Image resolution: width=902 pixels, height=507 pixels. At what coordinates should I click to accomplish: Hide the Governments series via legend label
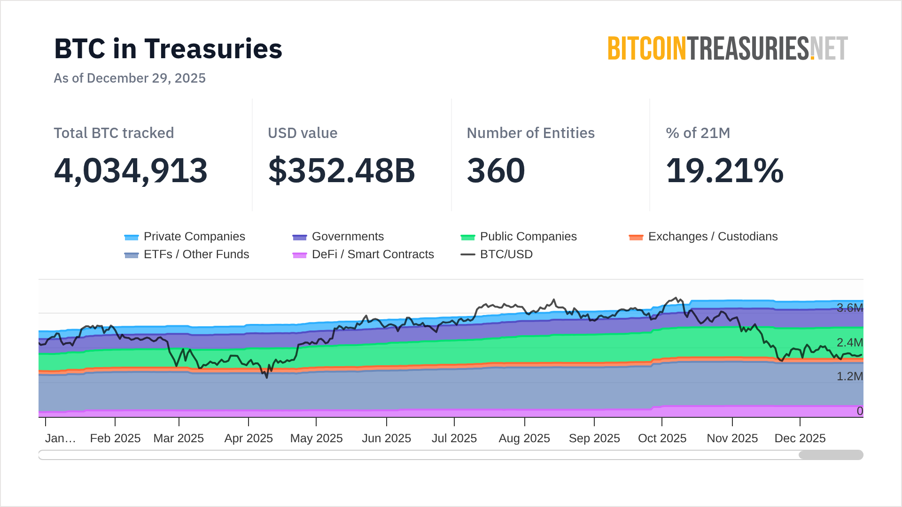348,237
